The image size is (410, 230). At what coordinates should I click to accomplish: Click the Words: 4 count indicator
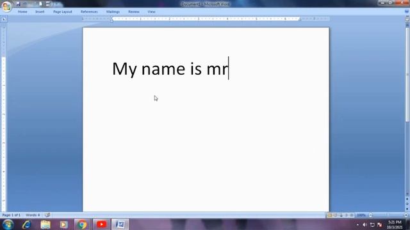pyautogui.click(x=33, y=215)
